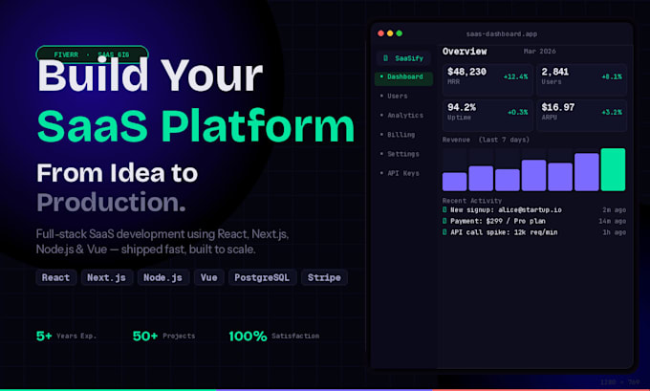Click the 2m ago timestamp
650x391 pixels.
[x=614, y=210]
